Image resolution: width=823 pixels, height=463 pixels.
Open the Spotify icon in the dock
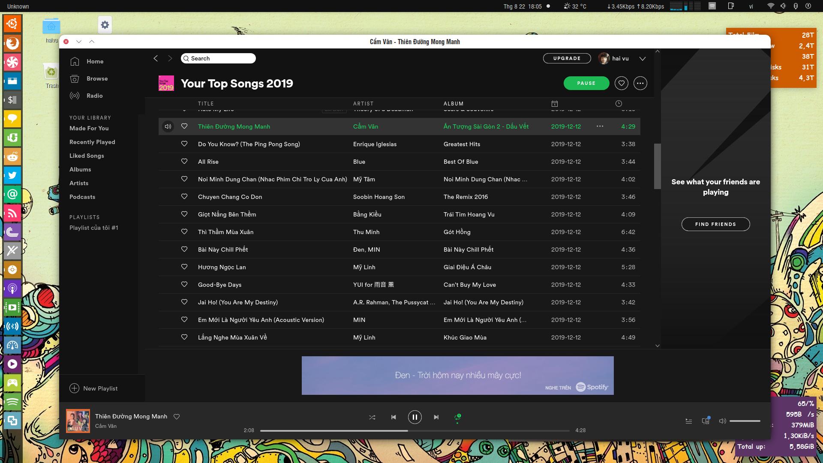12,402
